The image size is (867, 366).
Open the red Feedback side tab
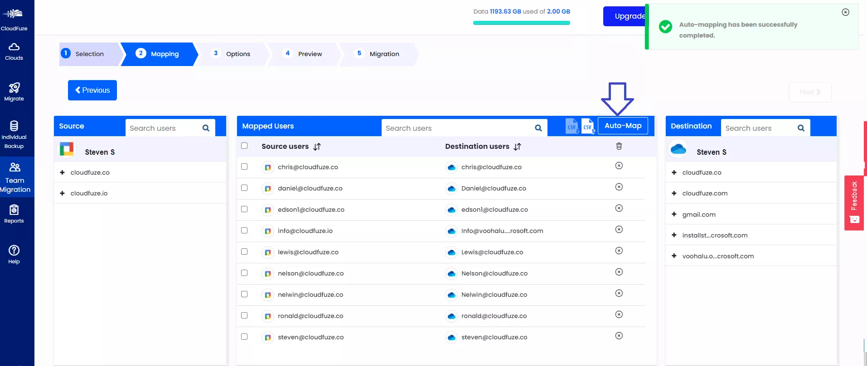click(x=854, y=203)
